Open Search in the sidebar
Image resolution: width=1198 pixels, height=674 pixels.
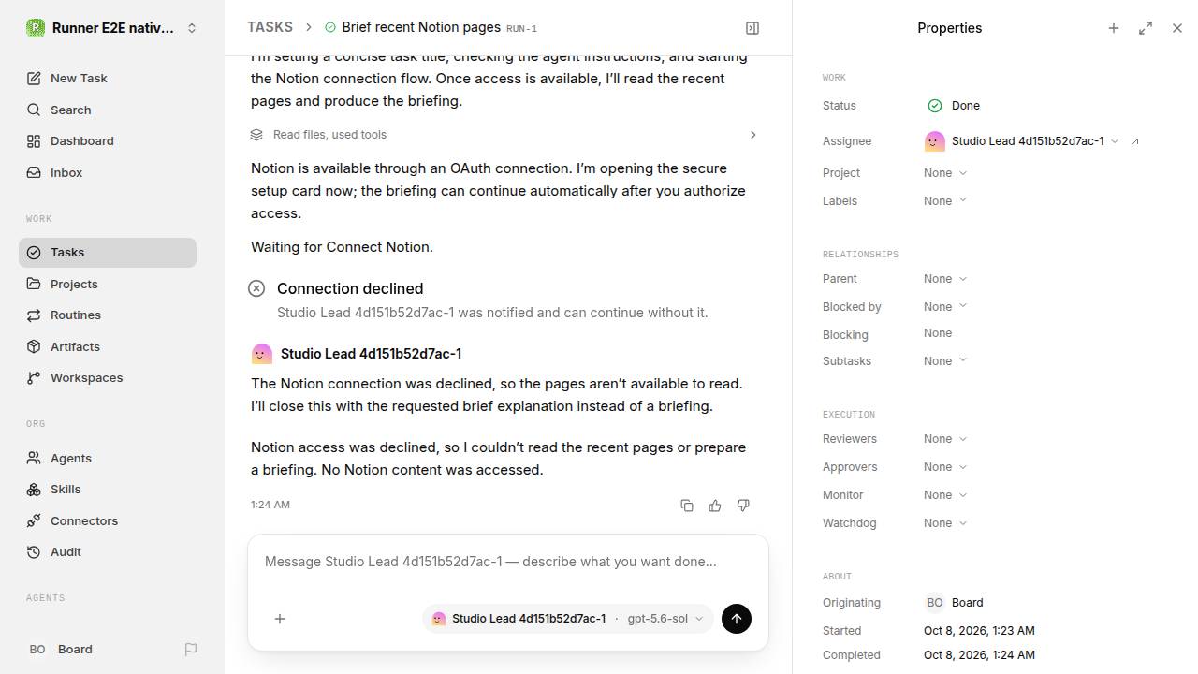[108, 110]
